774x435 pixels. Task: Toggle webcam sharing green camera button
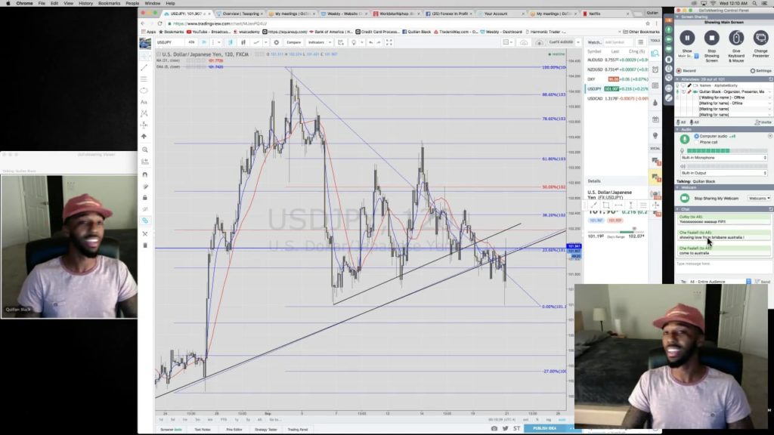[685, 199]
